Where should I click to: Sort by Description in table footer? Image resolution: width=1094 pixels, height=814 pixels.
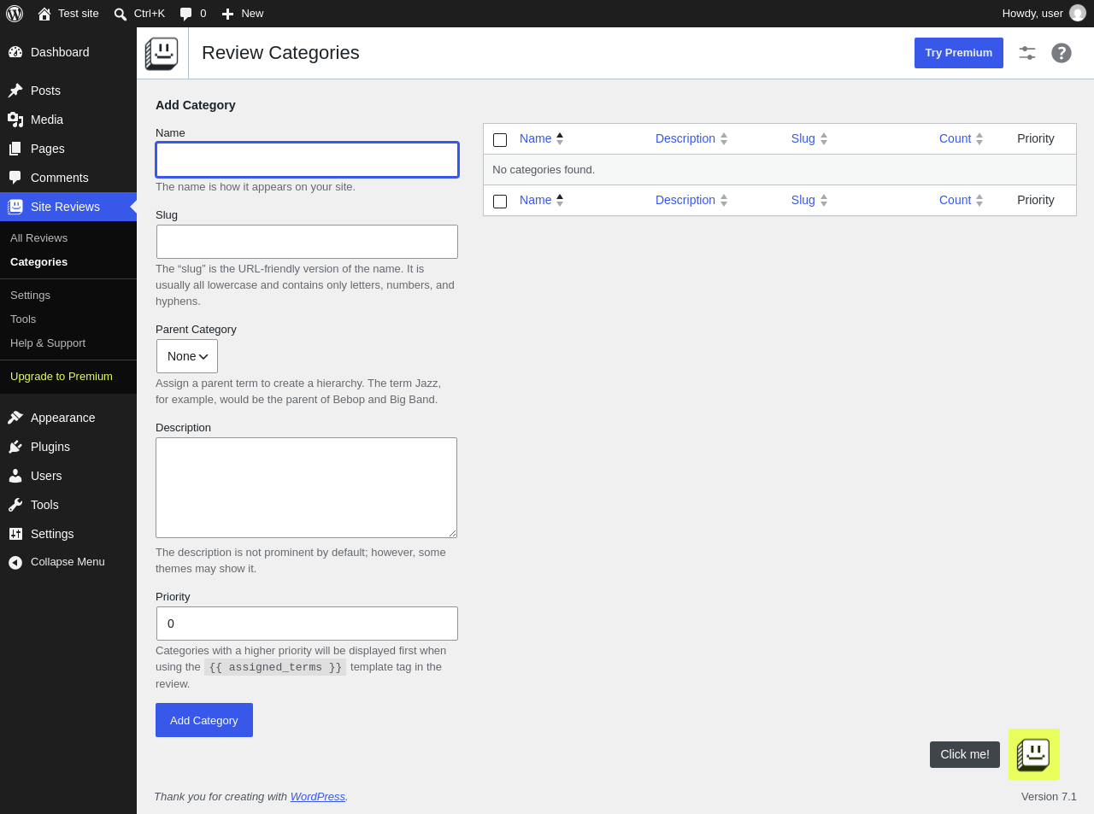pos(691,200)
